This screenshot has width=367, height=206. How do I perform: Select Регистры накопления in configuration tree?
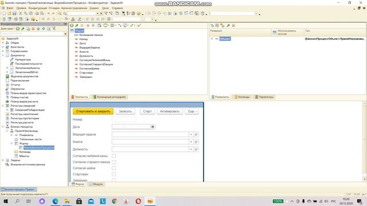pos(24,114)
